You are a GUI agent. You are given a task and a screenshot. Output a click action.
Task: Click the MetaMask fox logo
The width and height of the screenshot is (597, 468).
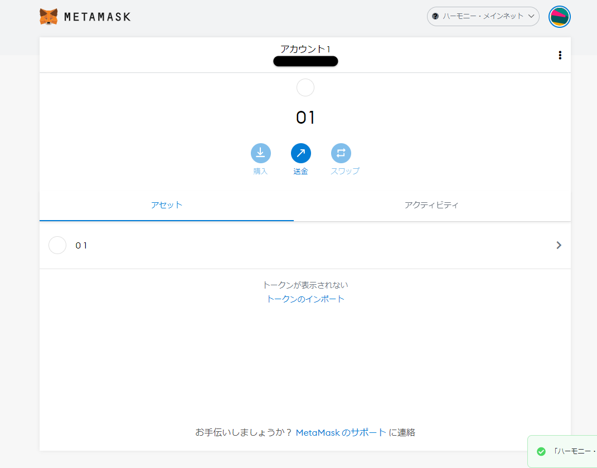click(48, 17)
